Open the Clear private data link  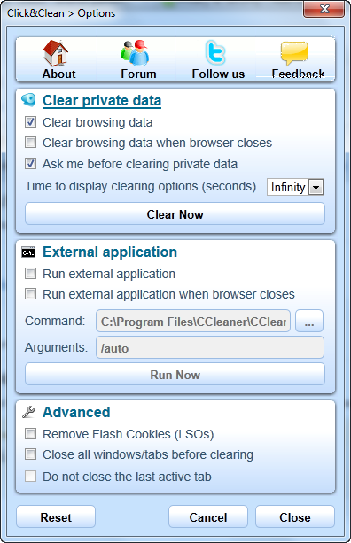(102, 101)
